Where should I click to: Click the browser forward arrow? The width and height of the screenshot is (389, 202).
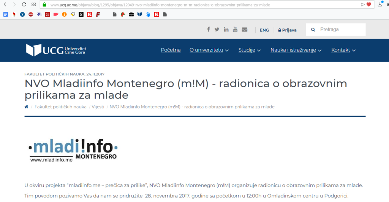(14, 5)
